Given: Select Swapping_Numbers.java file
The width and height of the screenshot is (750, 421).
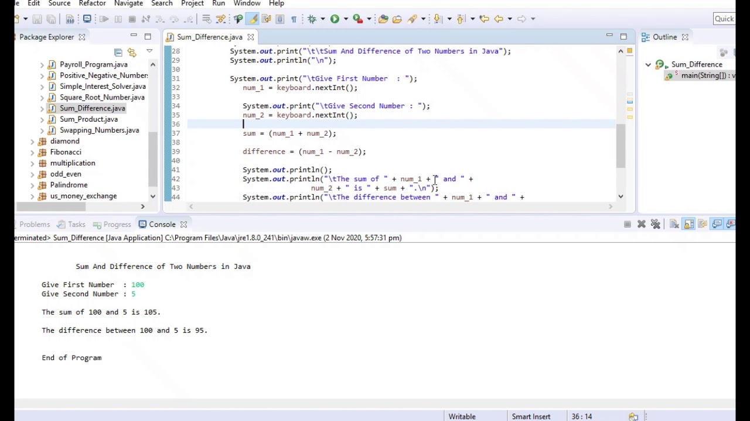Looking at the screenshot, I should coord(99,130).
